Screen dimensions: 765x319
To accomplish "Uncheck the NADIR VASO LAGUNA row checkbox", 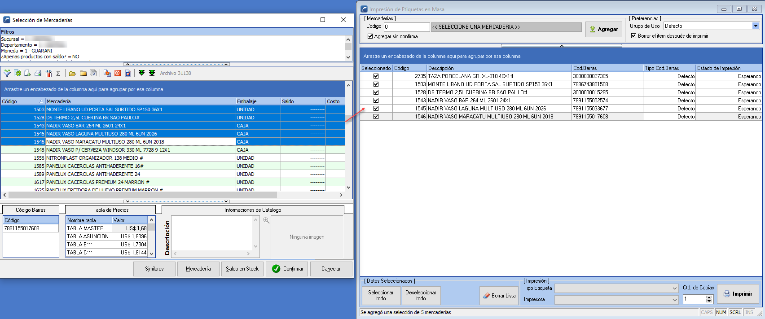I will click(376, 109).
